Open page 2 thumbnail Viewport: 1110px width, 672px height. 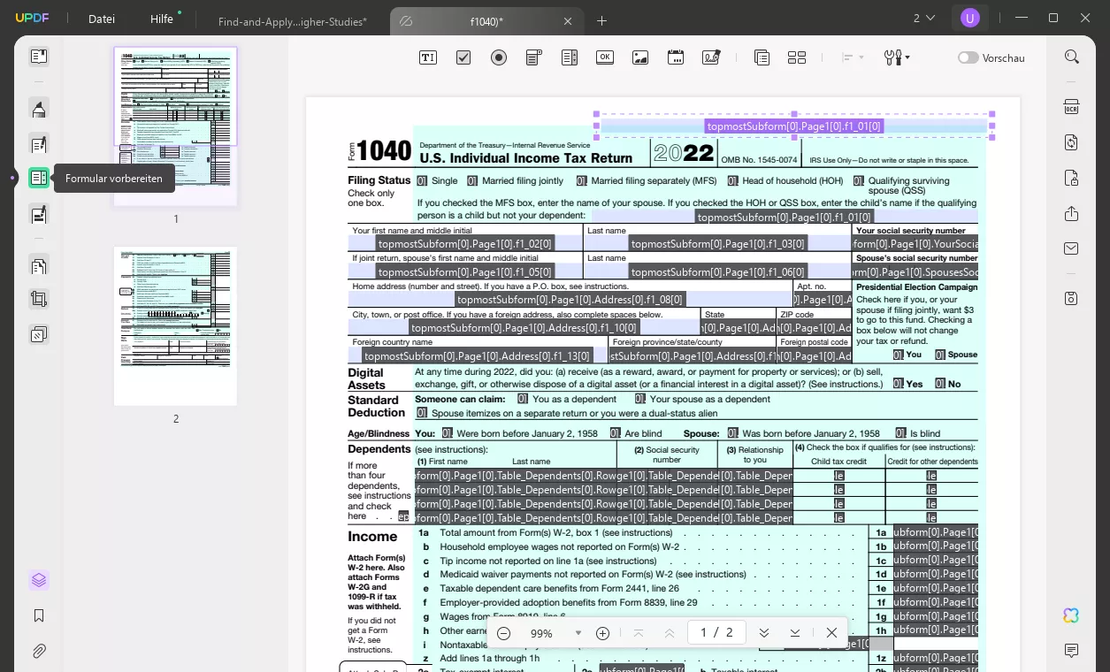coord(175,326)
